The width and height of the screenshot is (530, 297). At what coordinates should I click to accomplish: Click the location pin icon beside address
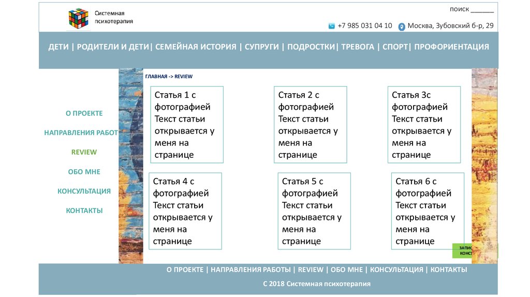pos(401,27)
